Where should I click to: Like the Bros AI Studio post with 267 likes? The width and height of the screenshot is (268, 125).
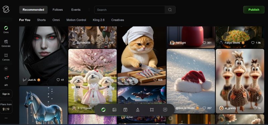[204, 108]
